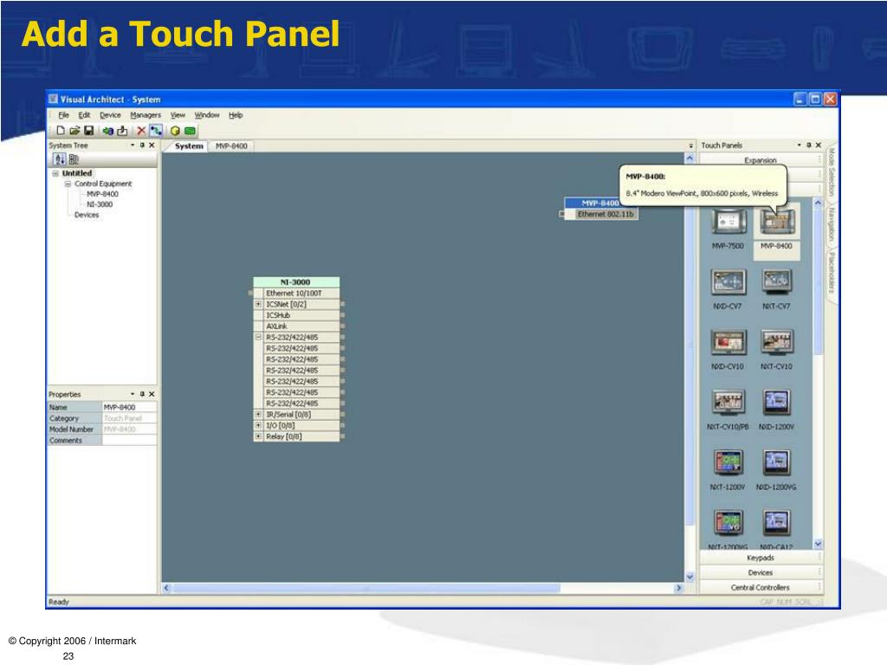Select the NI-3000 controller header
The width and height of the screenshot is (887, 665).
pos(296,282)
